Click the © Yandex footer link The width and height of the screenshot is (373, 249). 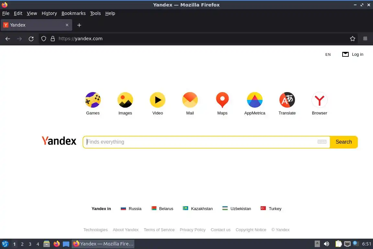(280, 230)
